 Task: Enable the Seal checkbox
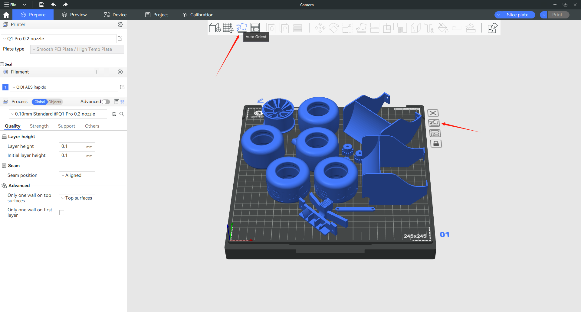coord(2,64)
